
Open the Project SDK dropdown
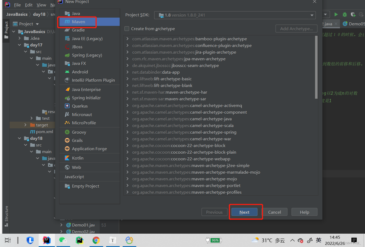pyautogui.click(x=235, y=15)
